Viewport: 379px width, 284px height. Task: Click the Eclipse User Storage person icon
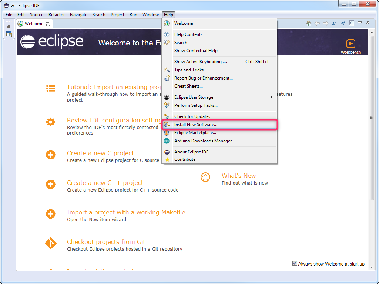click(x=167, y=97)
